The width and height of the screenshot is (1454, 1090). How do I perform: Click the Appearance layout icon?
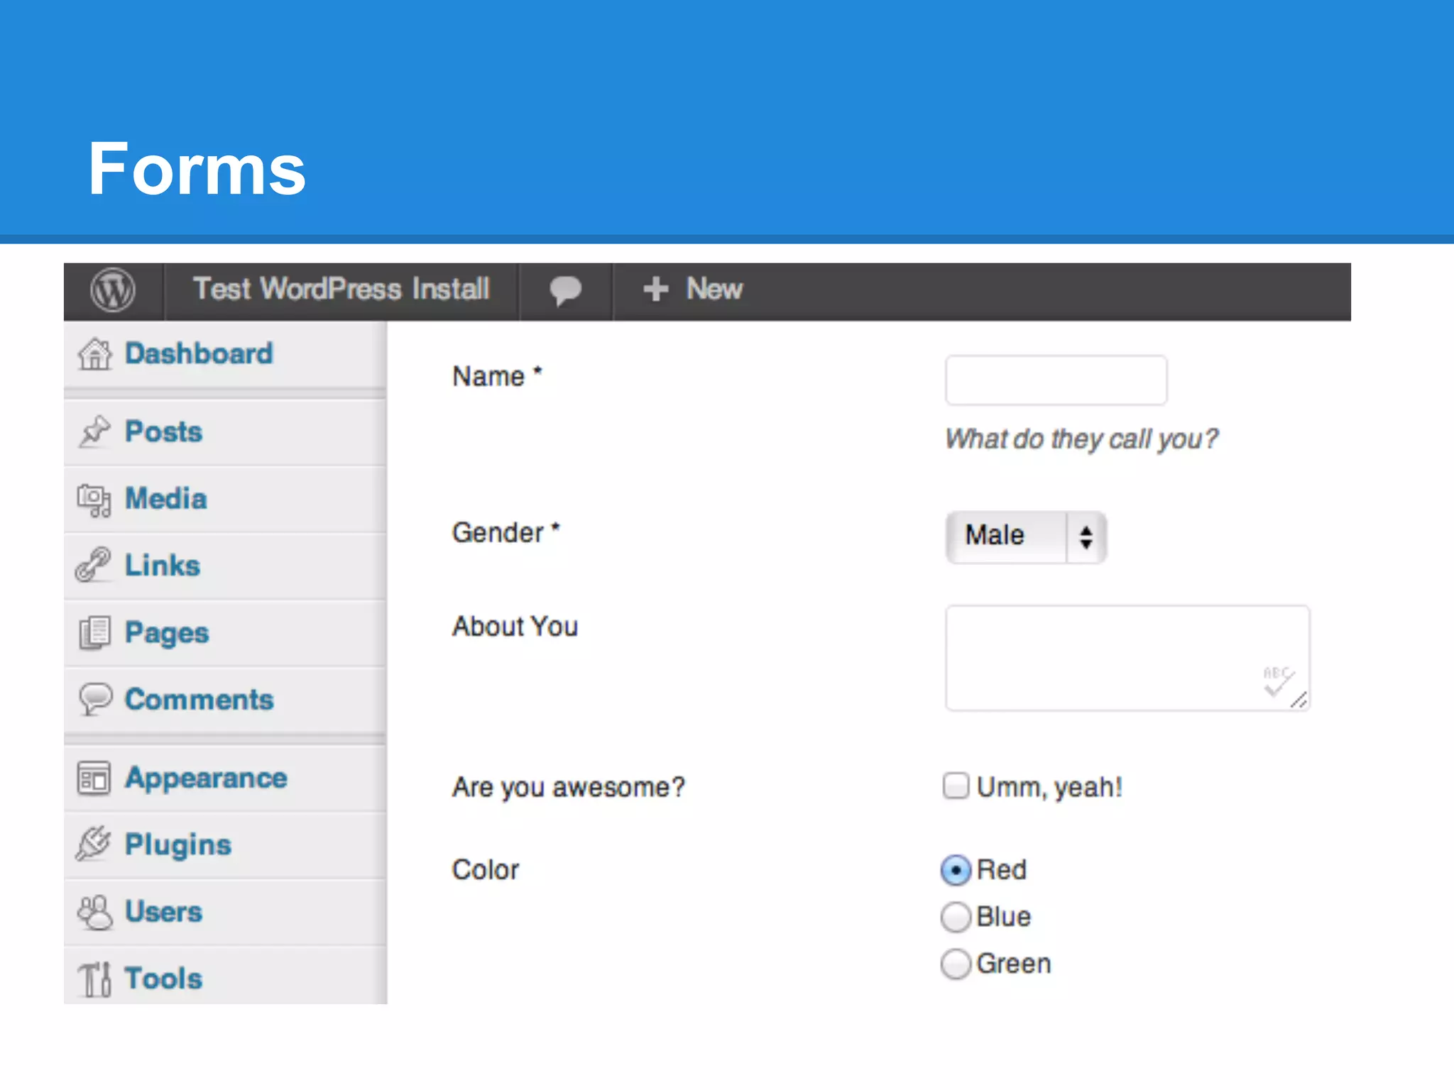pos(94,778)
